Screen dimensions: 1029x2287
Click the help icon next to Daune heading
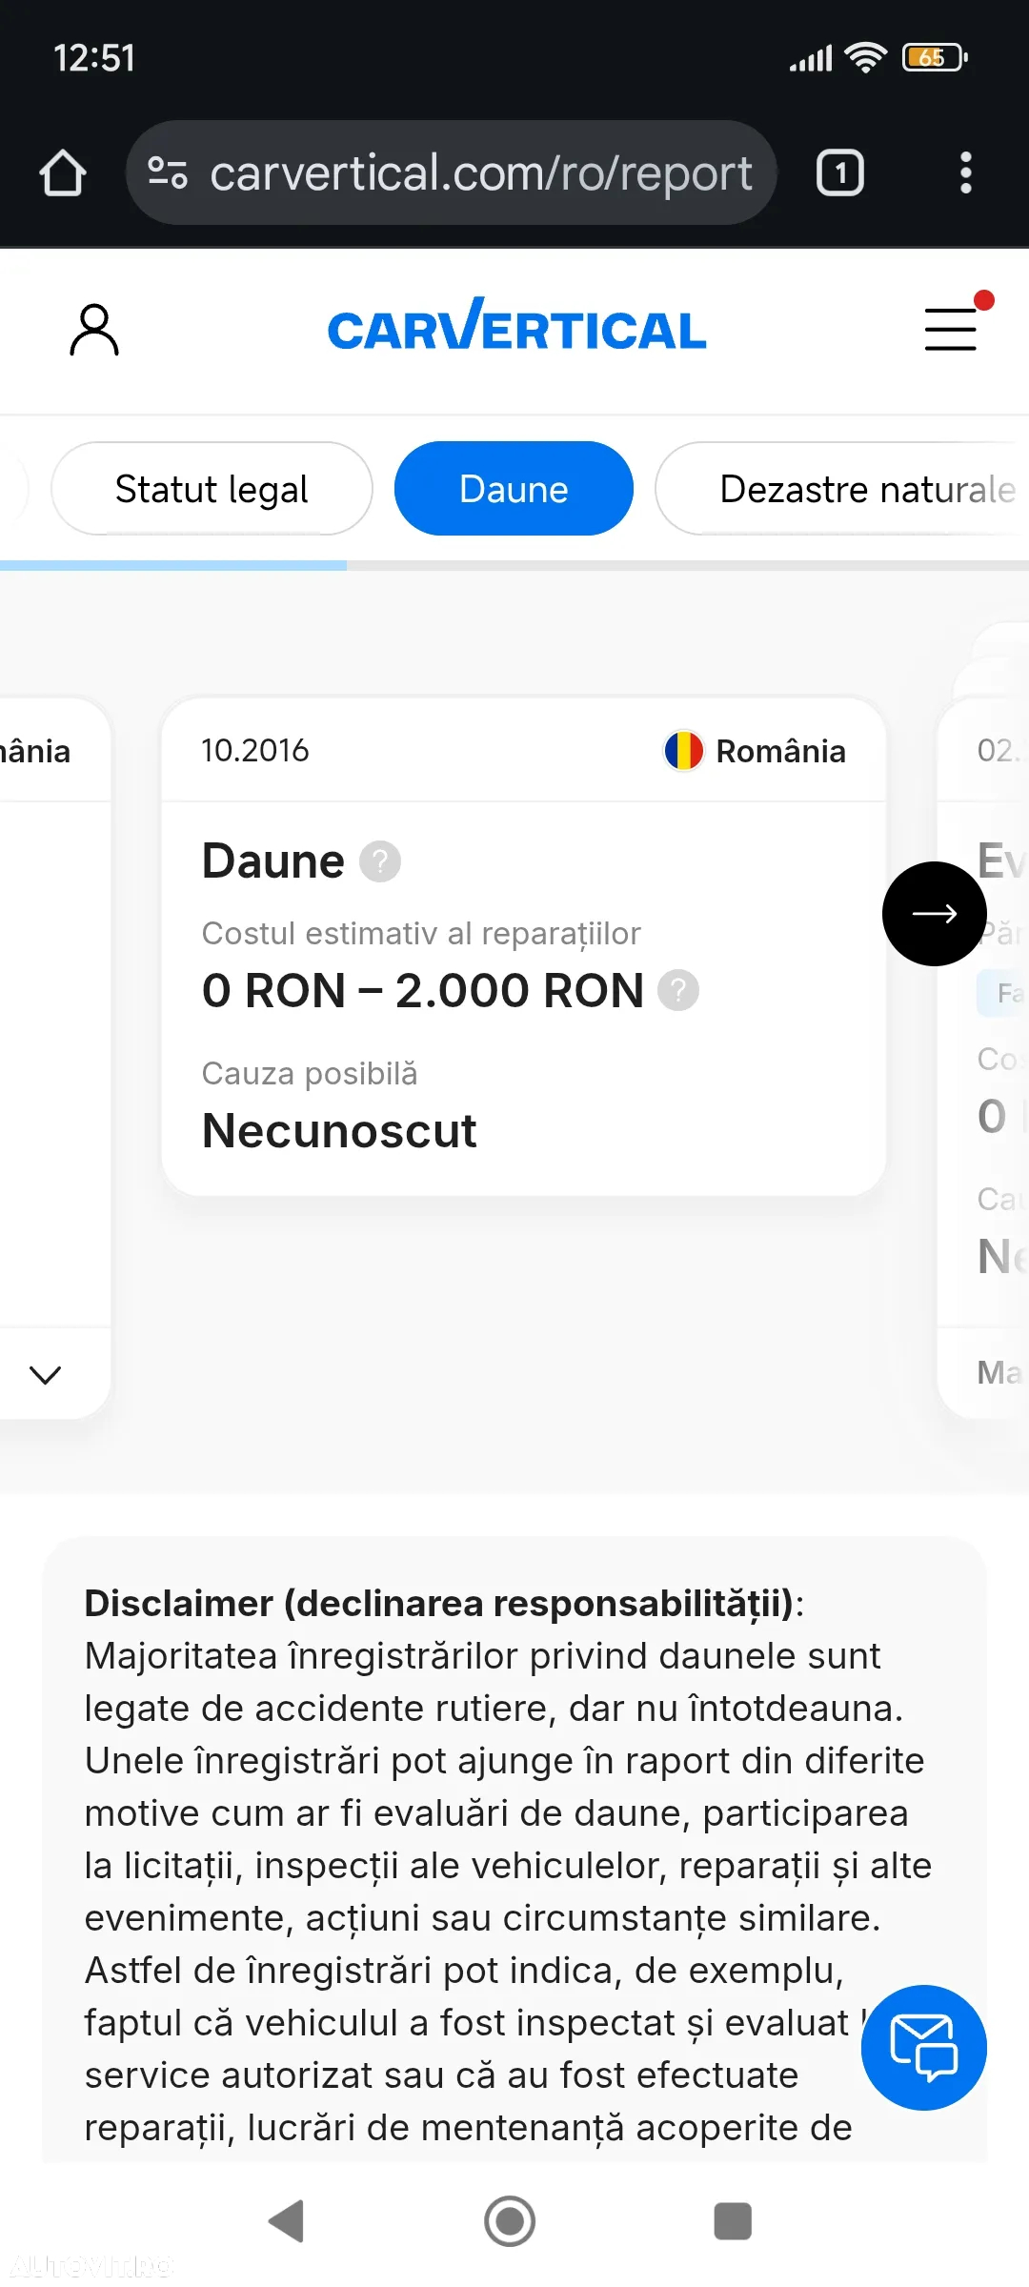[x=380, y=861]
